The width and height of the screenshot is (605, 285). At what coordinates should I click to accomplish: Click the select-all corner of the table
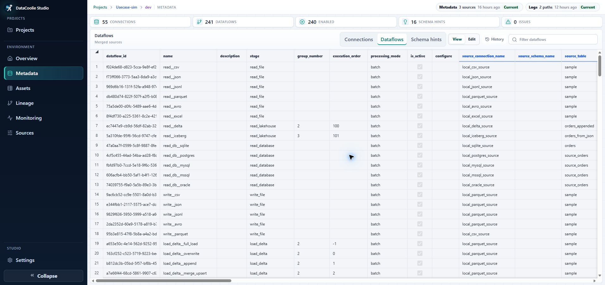(97, 56)
